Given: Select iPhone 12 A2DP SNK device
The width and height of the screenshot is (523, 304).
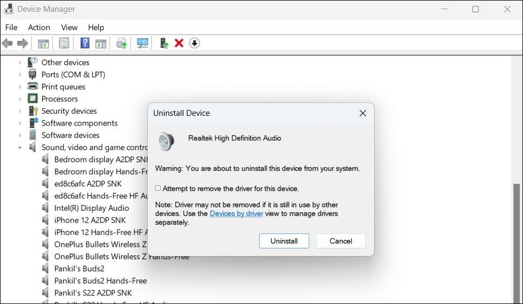Looking at the screenshot, I should pos(90,220).
